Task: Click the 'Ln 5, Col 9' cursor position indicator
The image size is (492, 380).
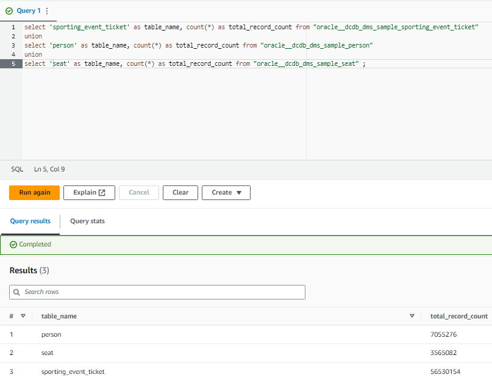Action: 49,170
